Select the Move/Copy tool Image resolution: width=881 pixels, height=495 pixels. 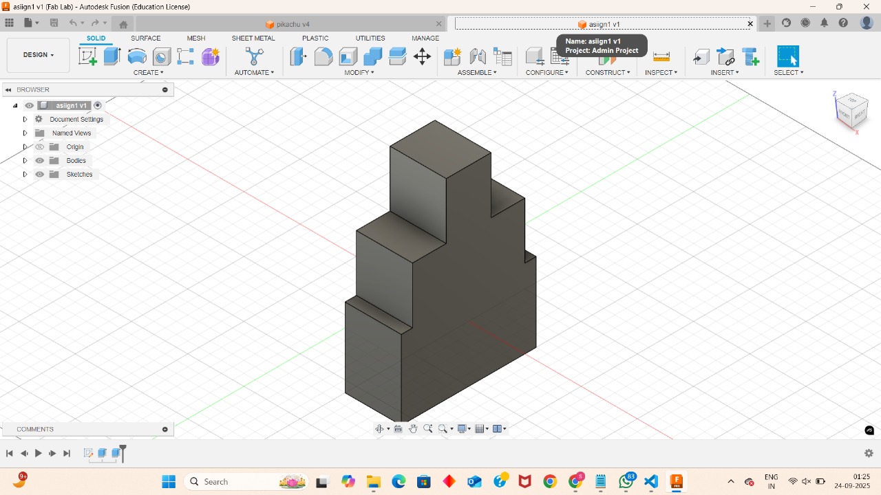[x=422, y=56]
